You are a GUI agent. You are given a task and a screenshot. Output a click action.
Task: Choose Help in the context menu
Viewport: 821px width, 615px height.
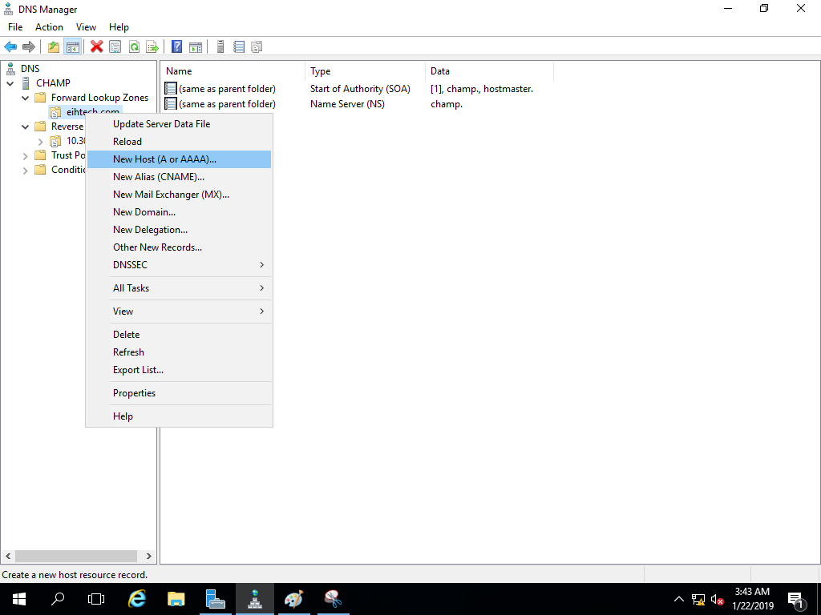tap(179, 416)
